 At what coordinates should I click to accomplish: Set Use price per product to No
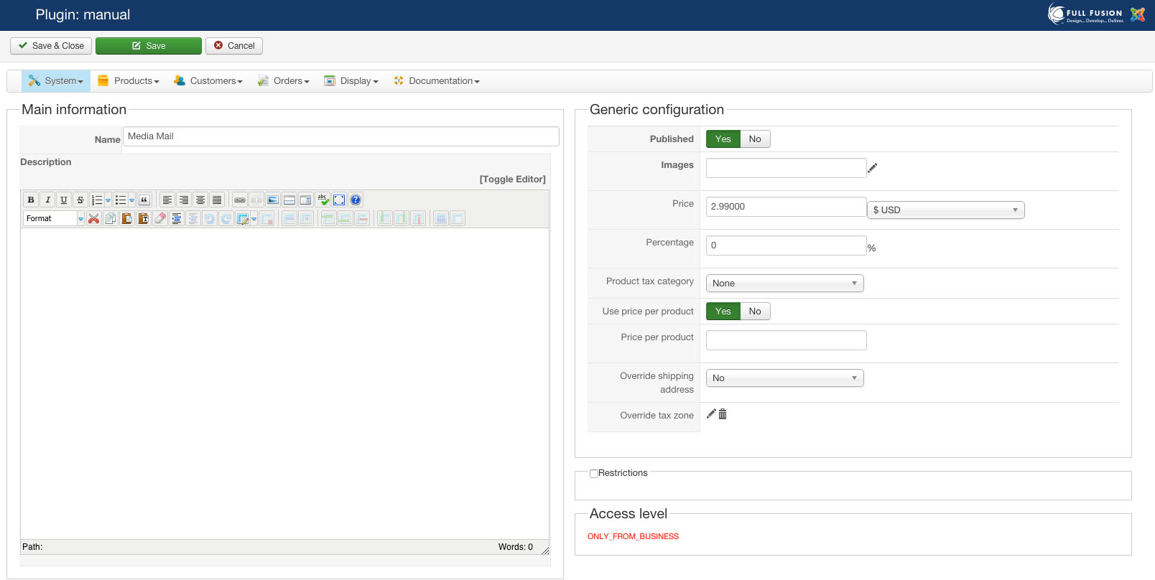(x=755, y=311)
